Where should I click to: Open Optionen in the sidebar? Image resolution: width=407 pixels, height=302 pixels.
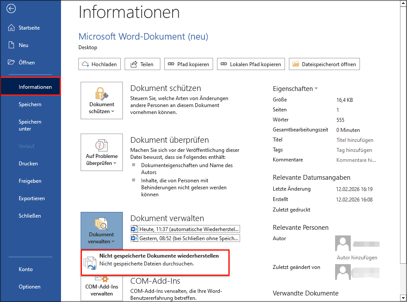coord(31,287)
